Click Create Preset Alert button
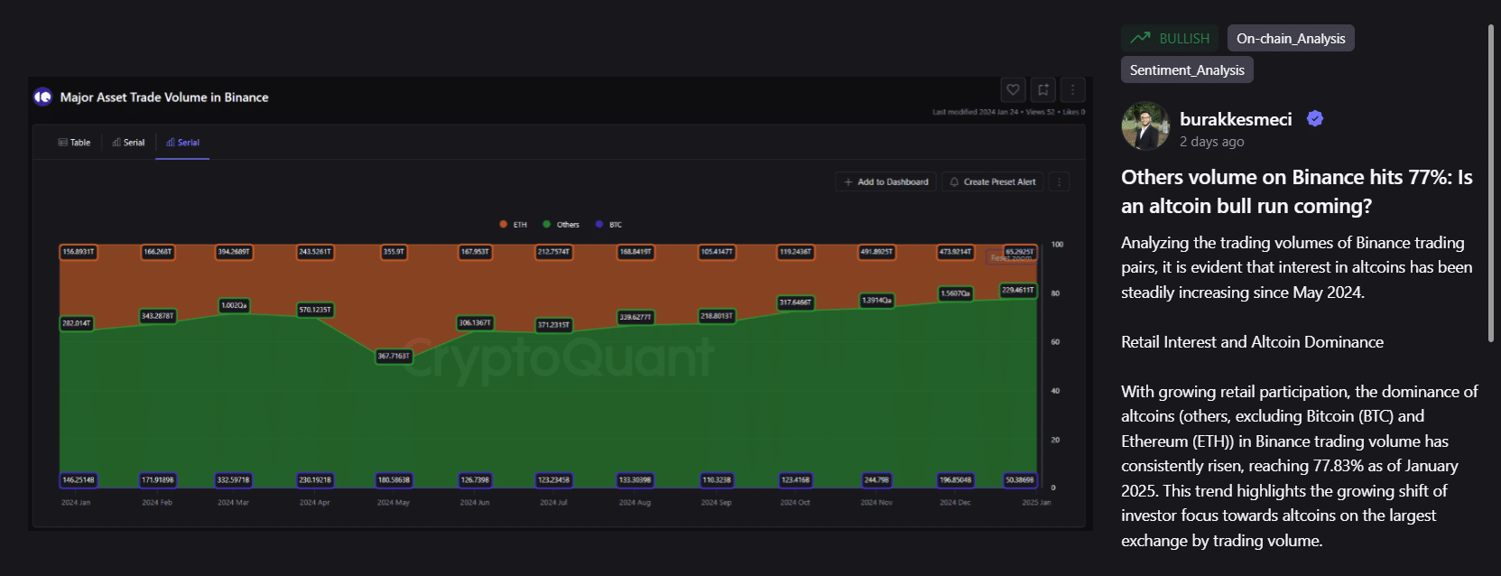1501x576 pixels. [993, 181]
